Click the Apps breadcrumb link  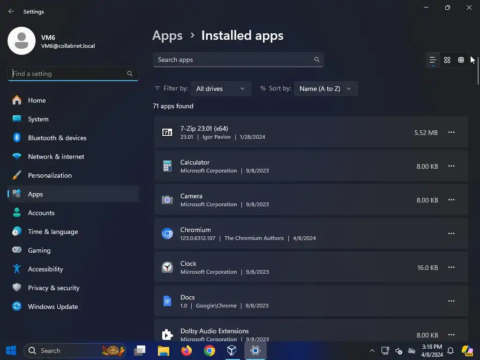tap(167, 36)
